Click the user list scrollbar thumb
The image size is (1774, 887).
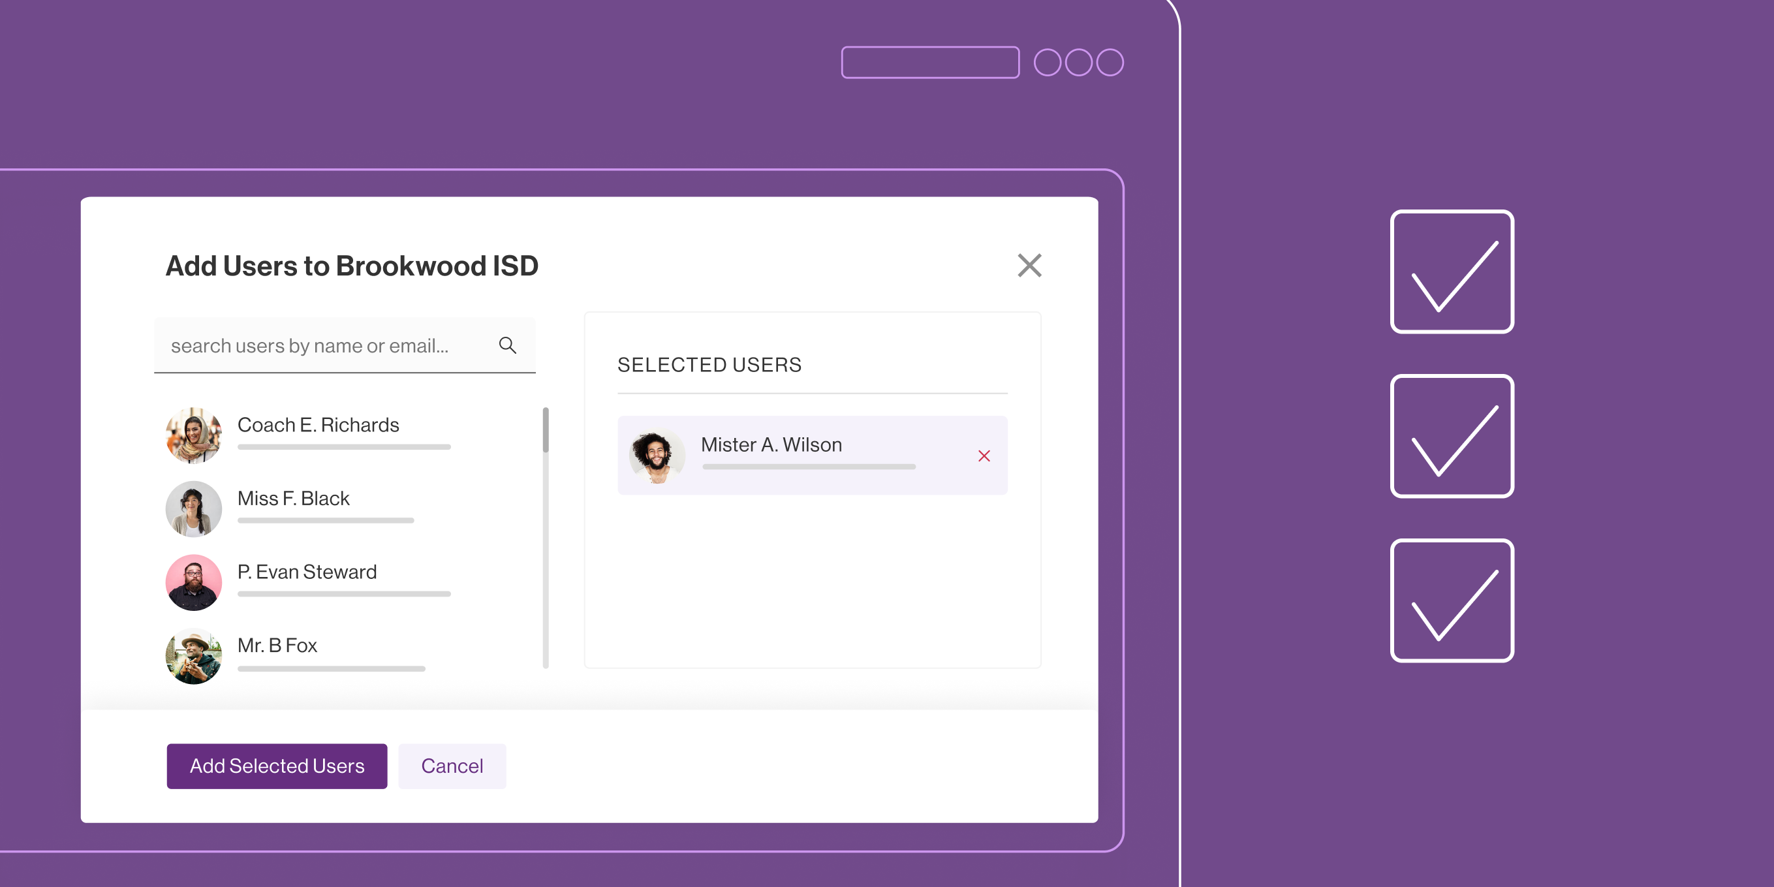click(546, 429)
